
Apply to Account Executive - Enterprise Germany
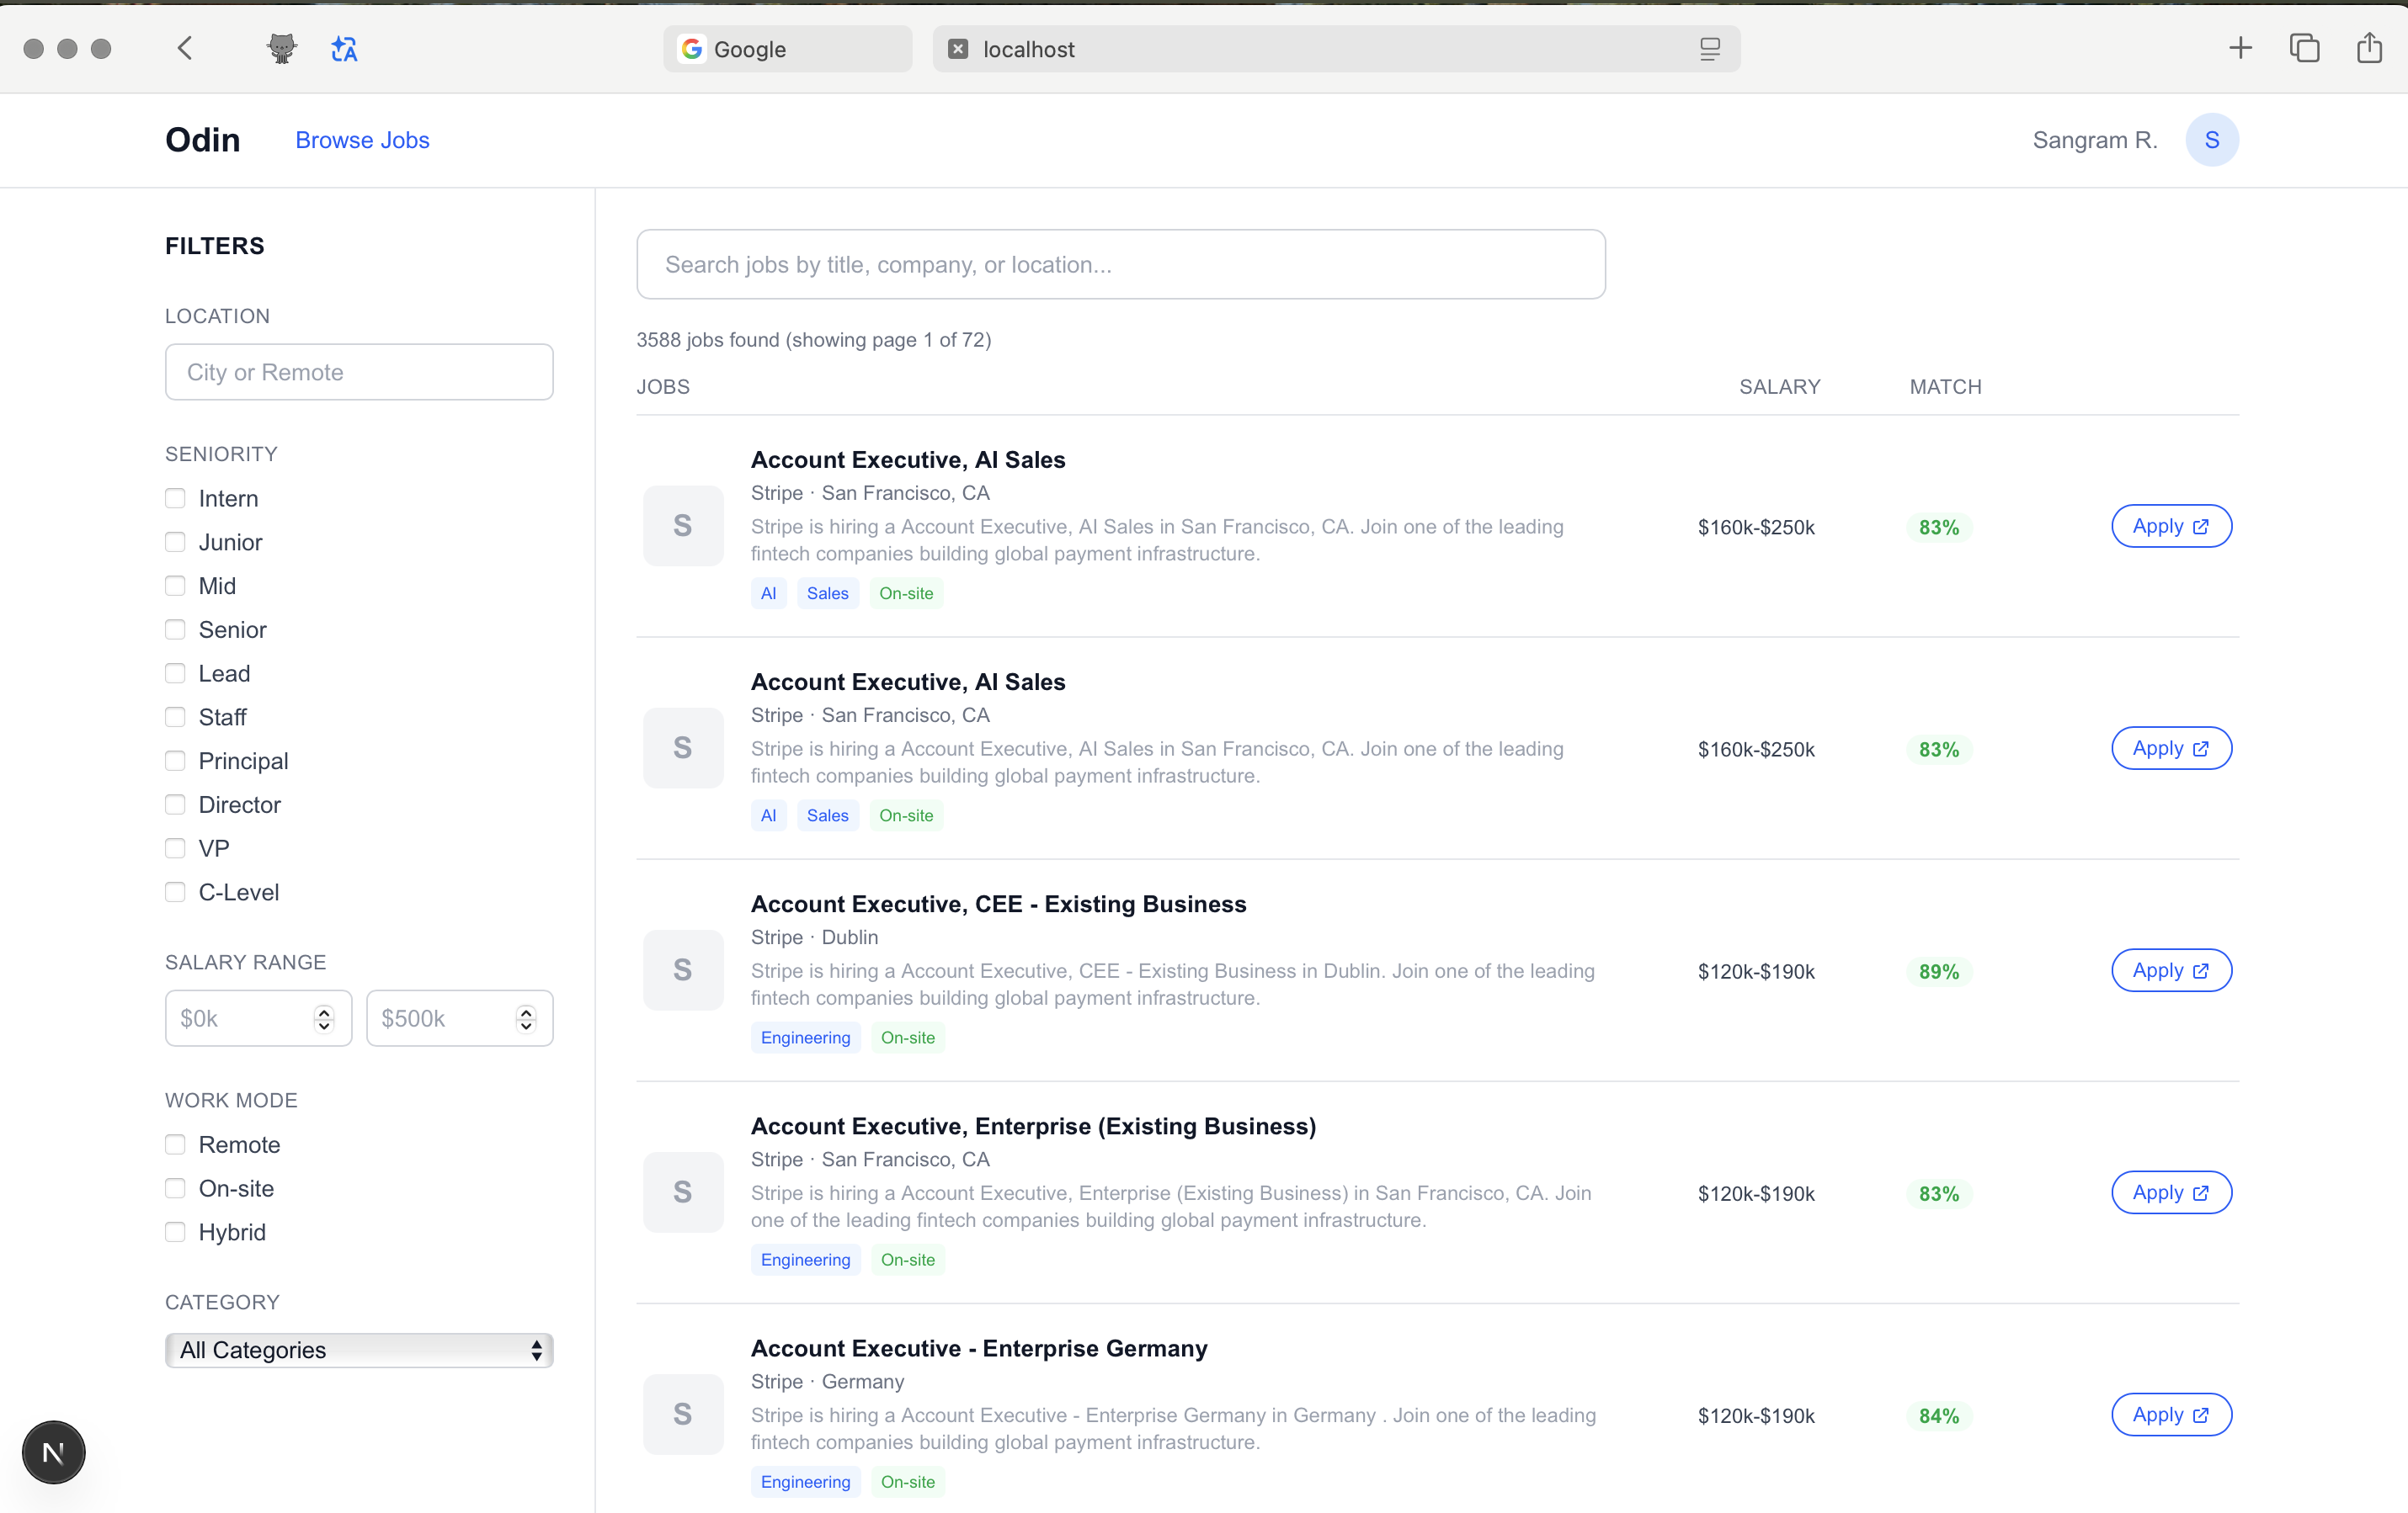(2171, 1415)
